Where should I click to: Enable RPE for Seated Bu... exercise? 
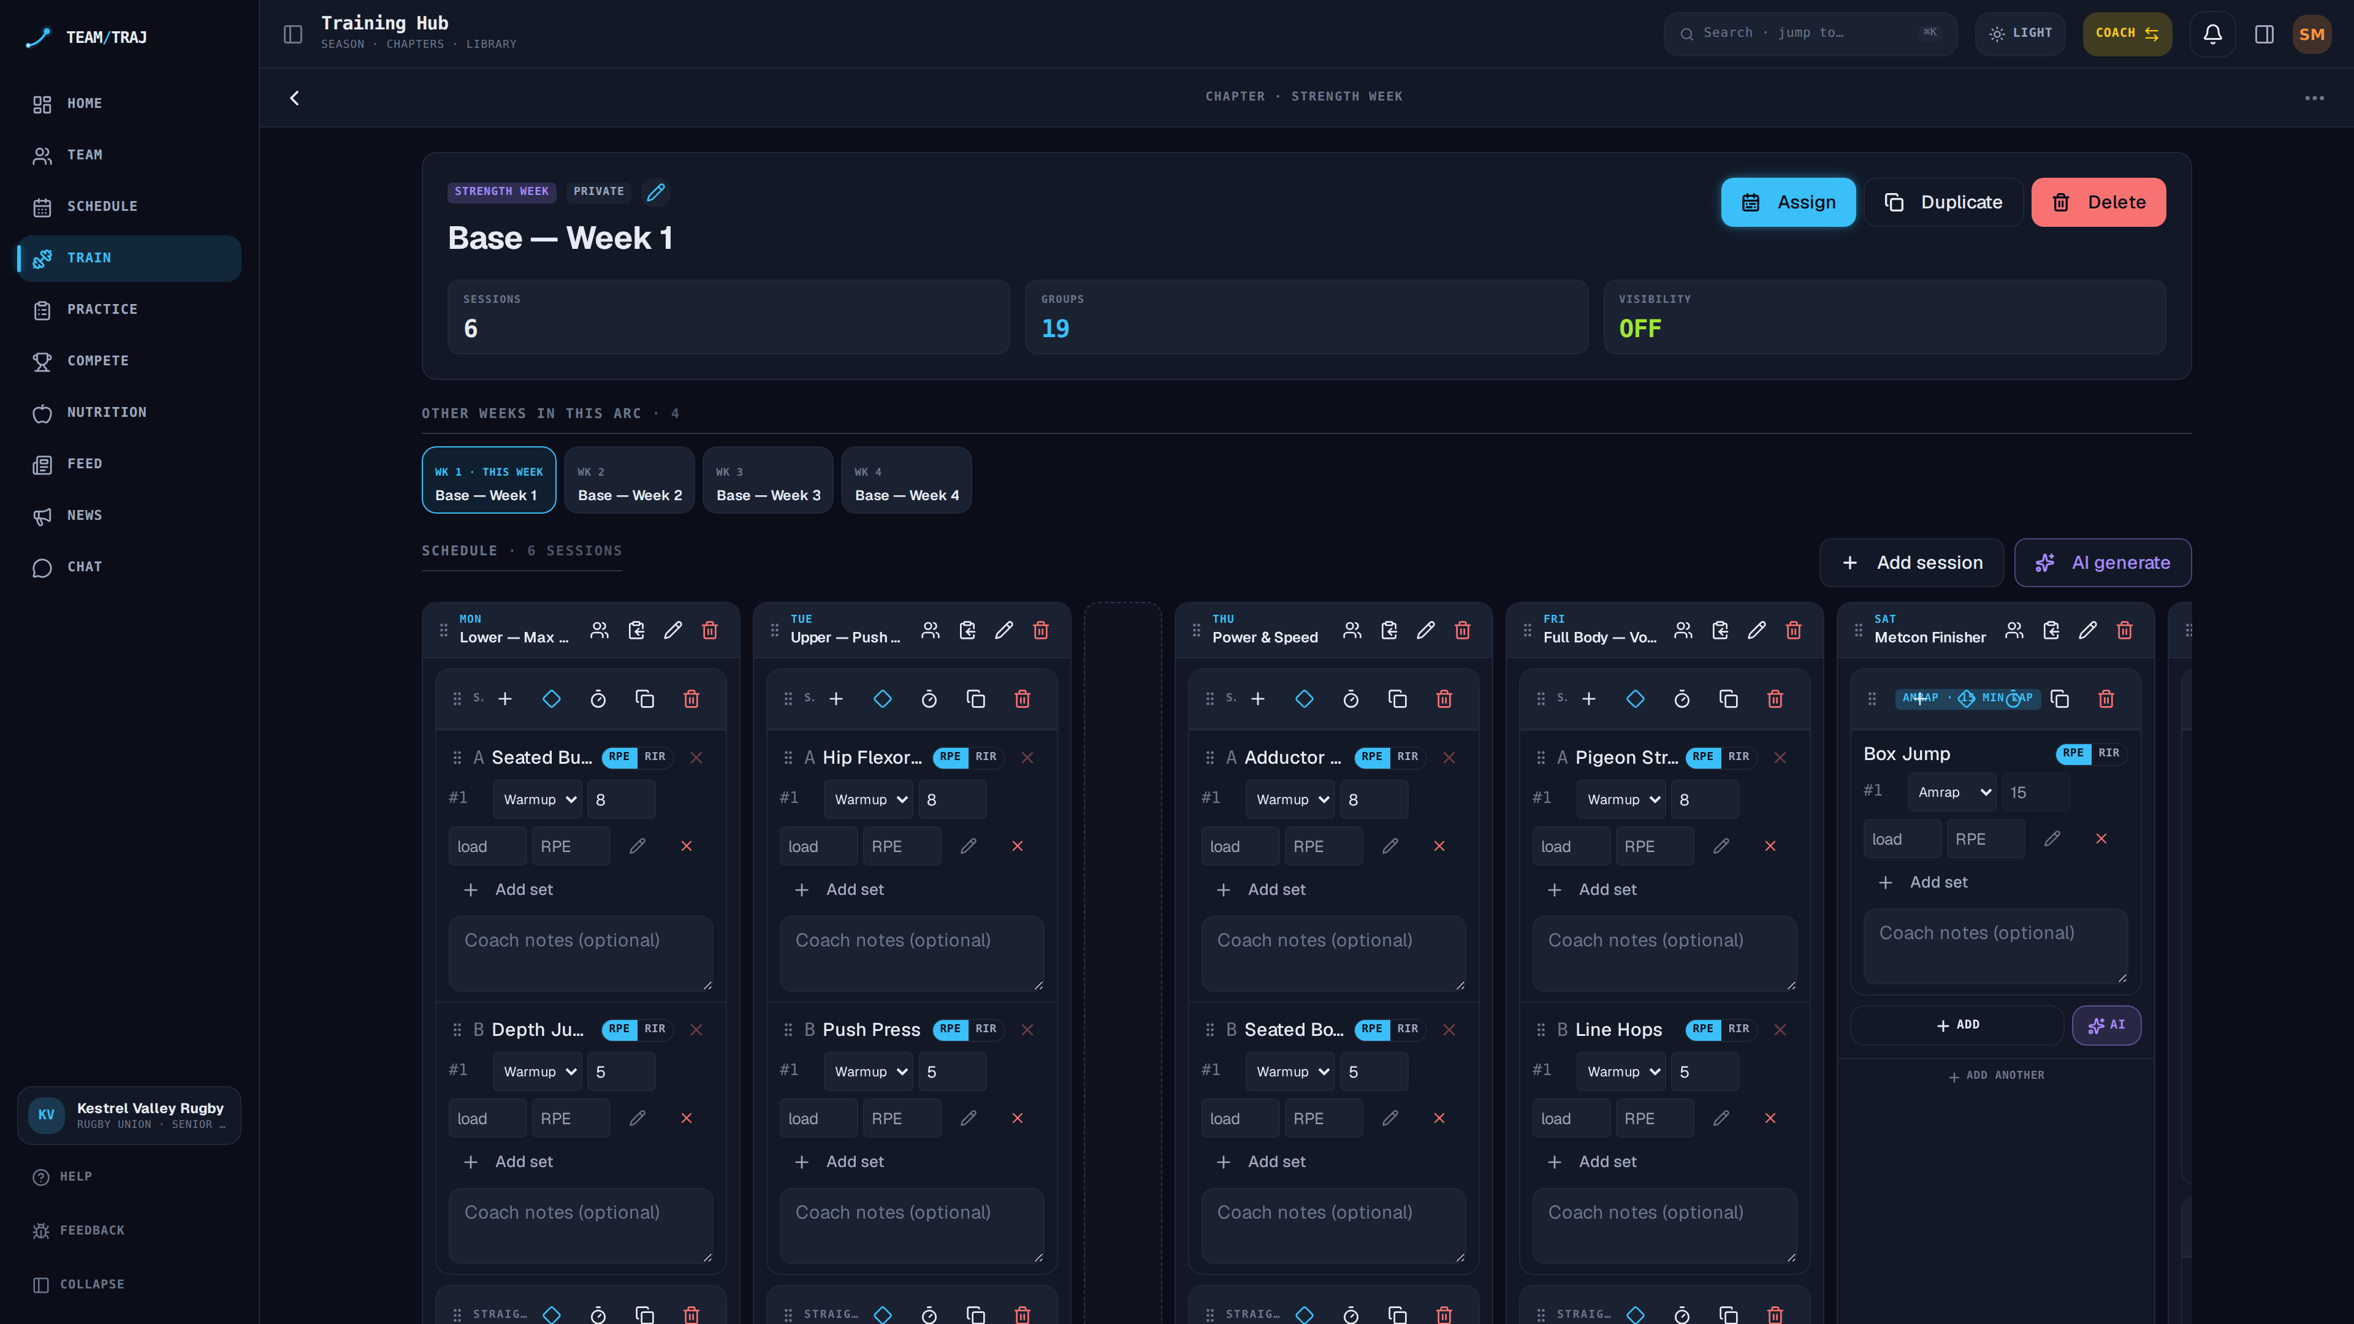620,756
